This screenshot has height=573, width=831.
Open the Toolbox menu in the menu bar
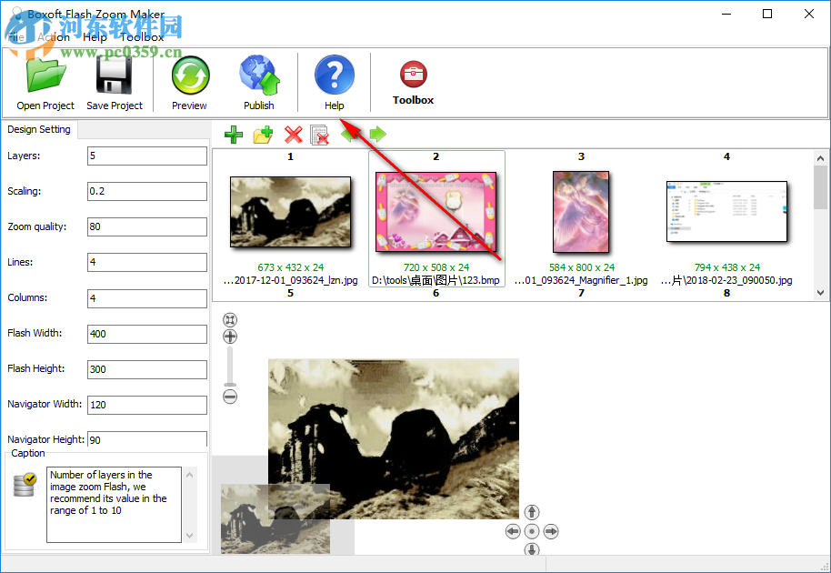click(145, 36)
